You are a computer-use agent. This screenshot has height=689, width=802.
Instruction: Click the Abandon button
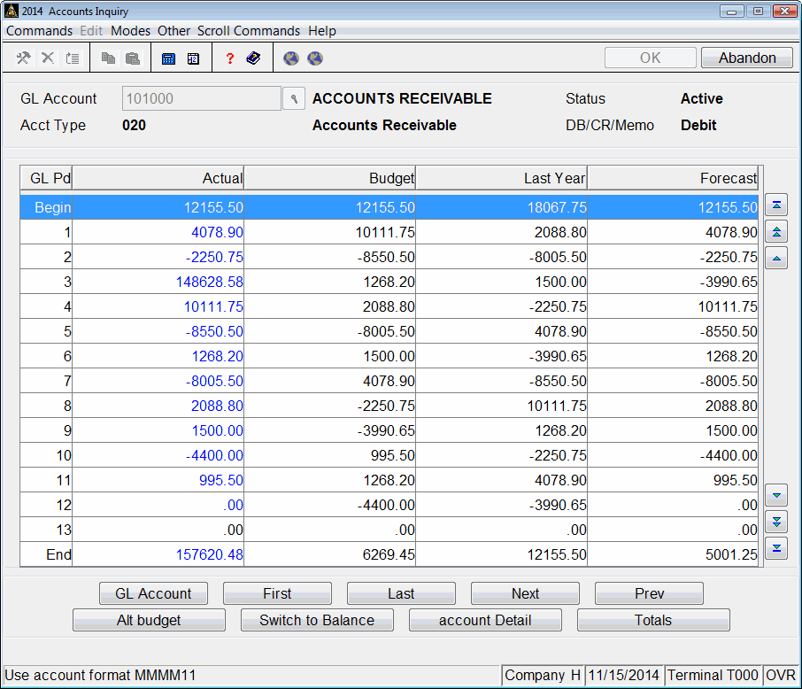(x=747, y=58)
